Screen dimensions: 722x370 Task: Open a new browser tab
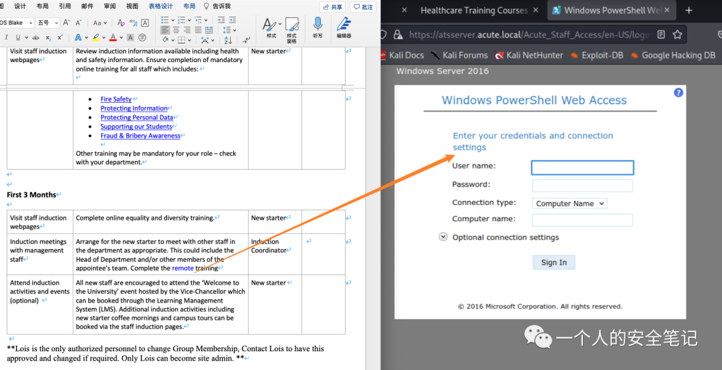[689, 10]
